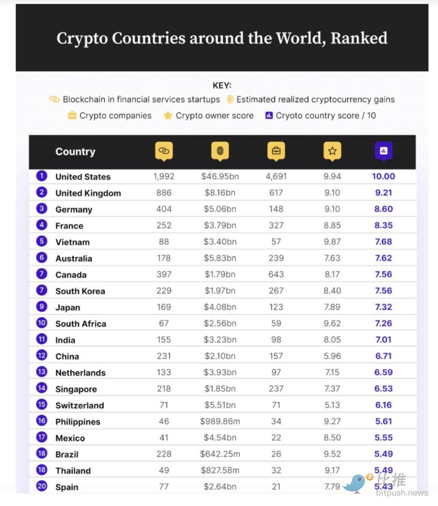Click the cryptocurrency gains coin icon column header

coord(220,151)
